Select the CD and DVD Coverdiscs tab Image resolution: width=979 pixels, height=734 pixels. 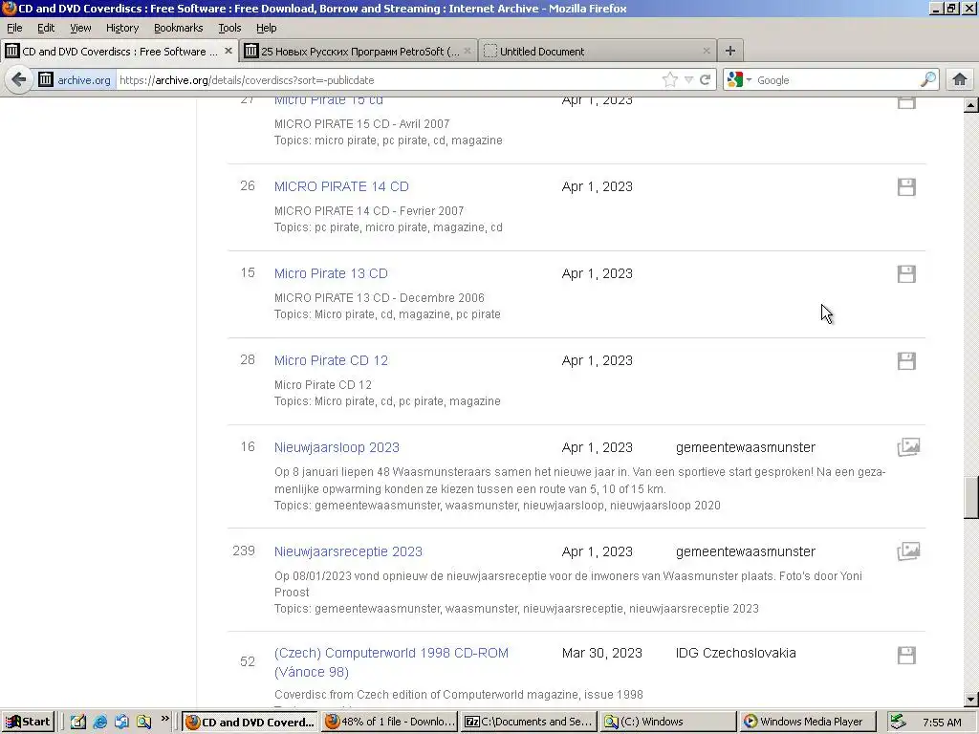(x=119, y=52)
